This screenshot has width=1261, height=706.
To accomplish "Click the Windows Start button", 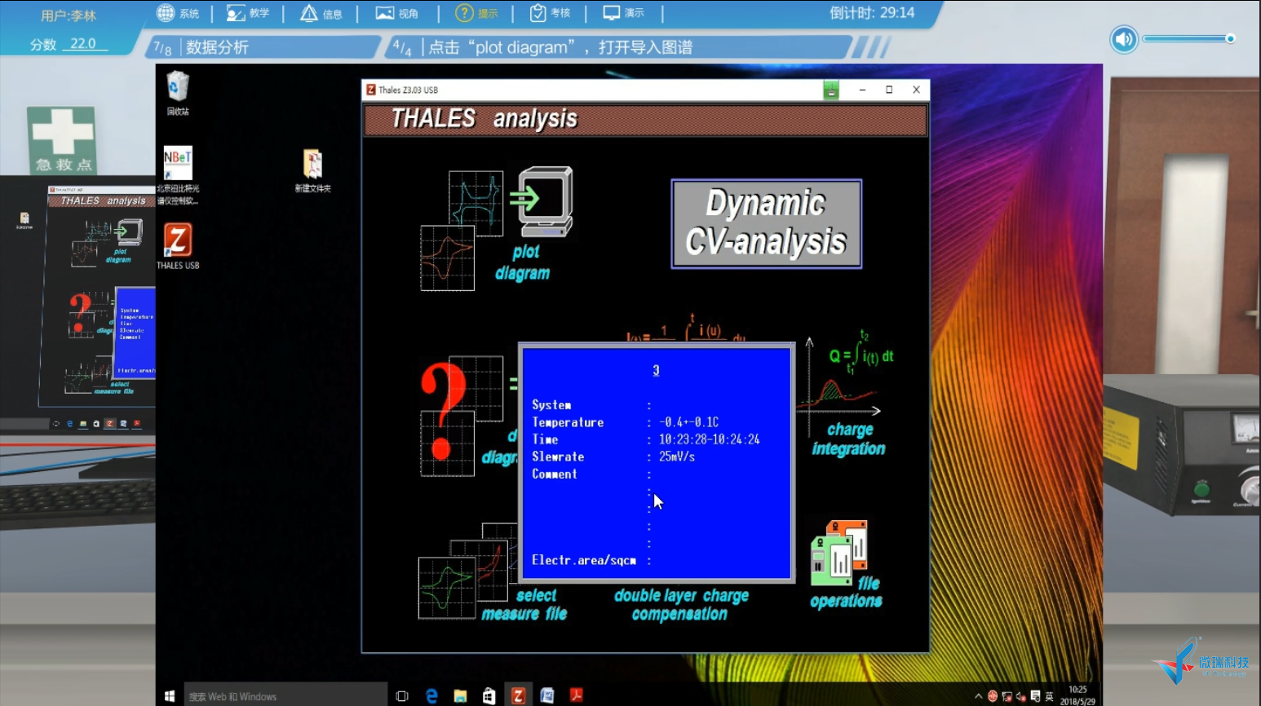I will [170, 696].
